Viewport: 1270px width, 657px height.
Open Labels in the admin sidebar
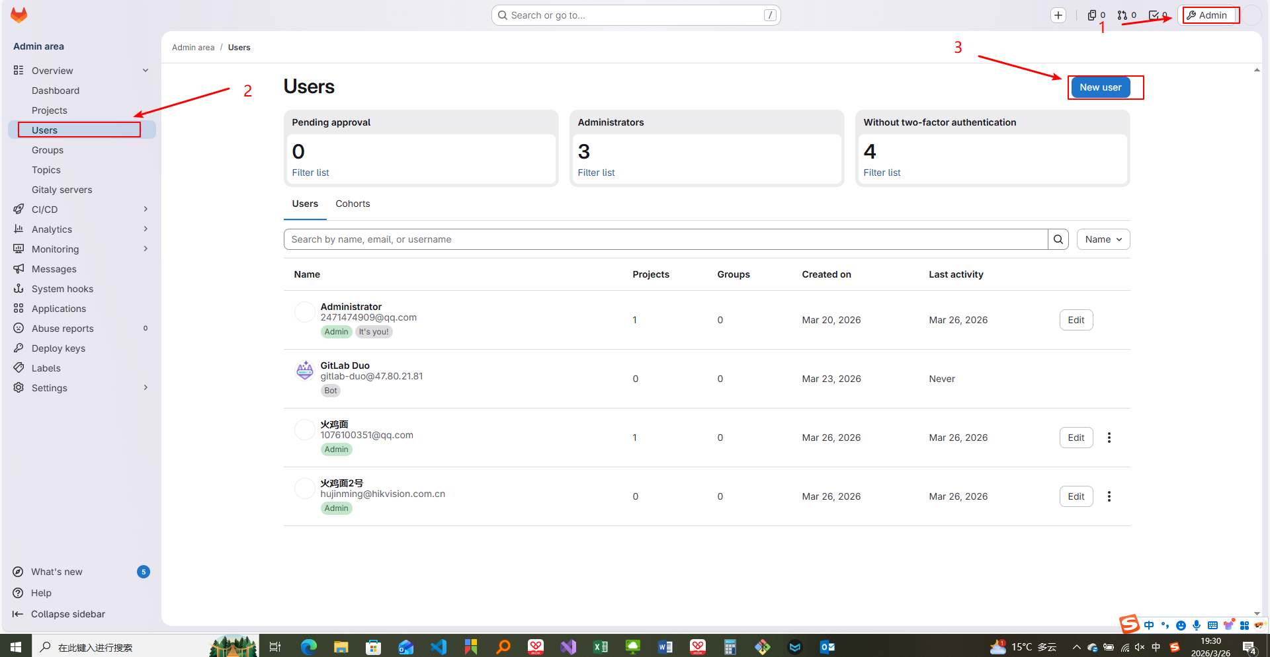(x=81, y=368)
